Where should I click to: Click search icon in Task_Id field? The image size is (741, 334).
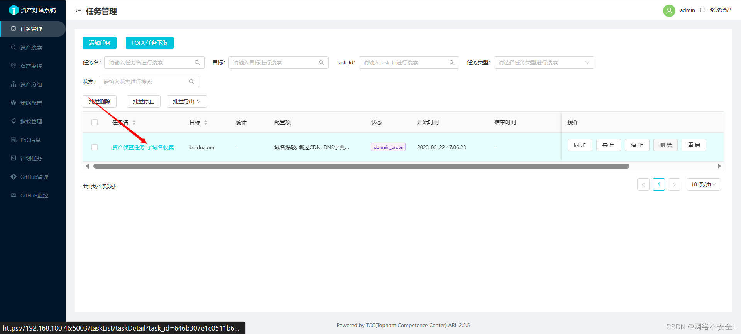pyautogui.click(x=452, y=62)
